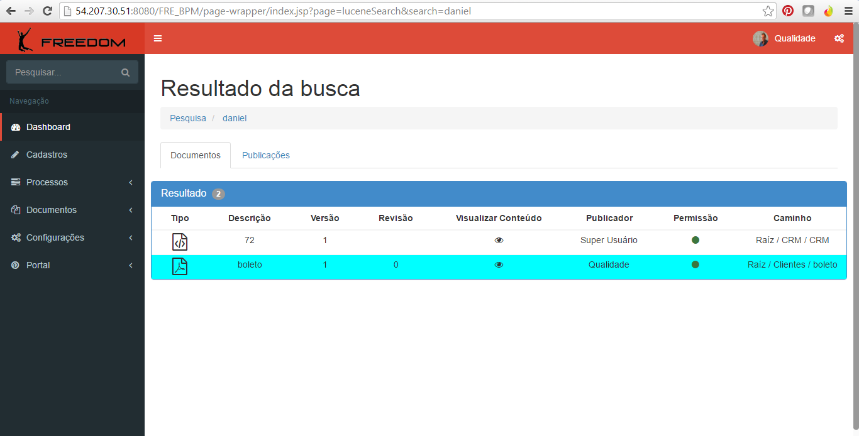Click the Tipo column header
This screenshot has width=859, height=436.
tap(180, 218)
